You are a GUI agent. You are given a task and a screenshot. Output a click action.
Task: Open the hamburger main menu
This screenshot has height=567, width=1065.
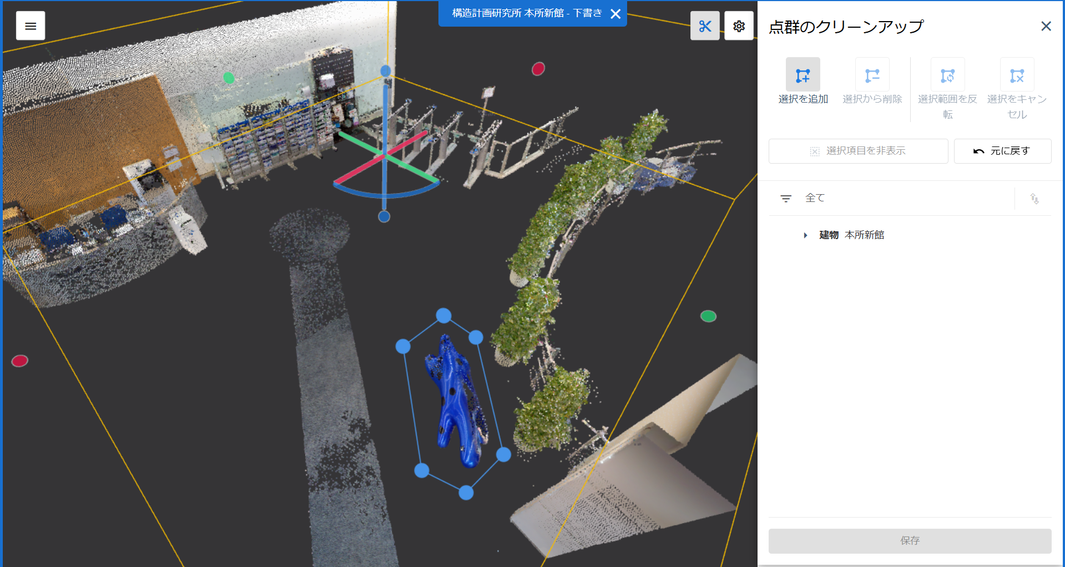point(31,26)
